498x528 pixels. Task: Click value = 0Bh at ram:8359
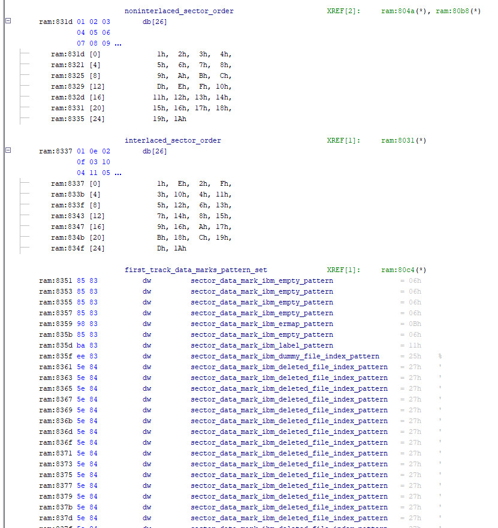pyautogui.click(x=411, y=324)
